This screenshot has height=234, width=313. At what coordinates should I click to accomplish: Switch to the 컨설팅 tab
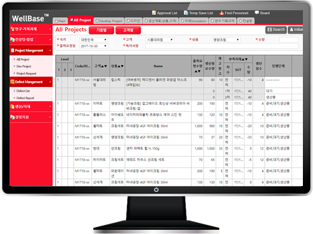click(245, 21)
